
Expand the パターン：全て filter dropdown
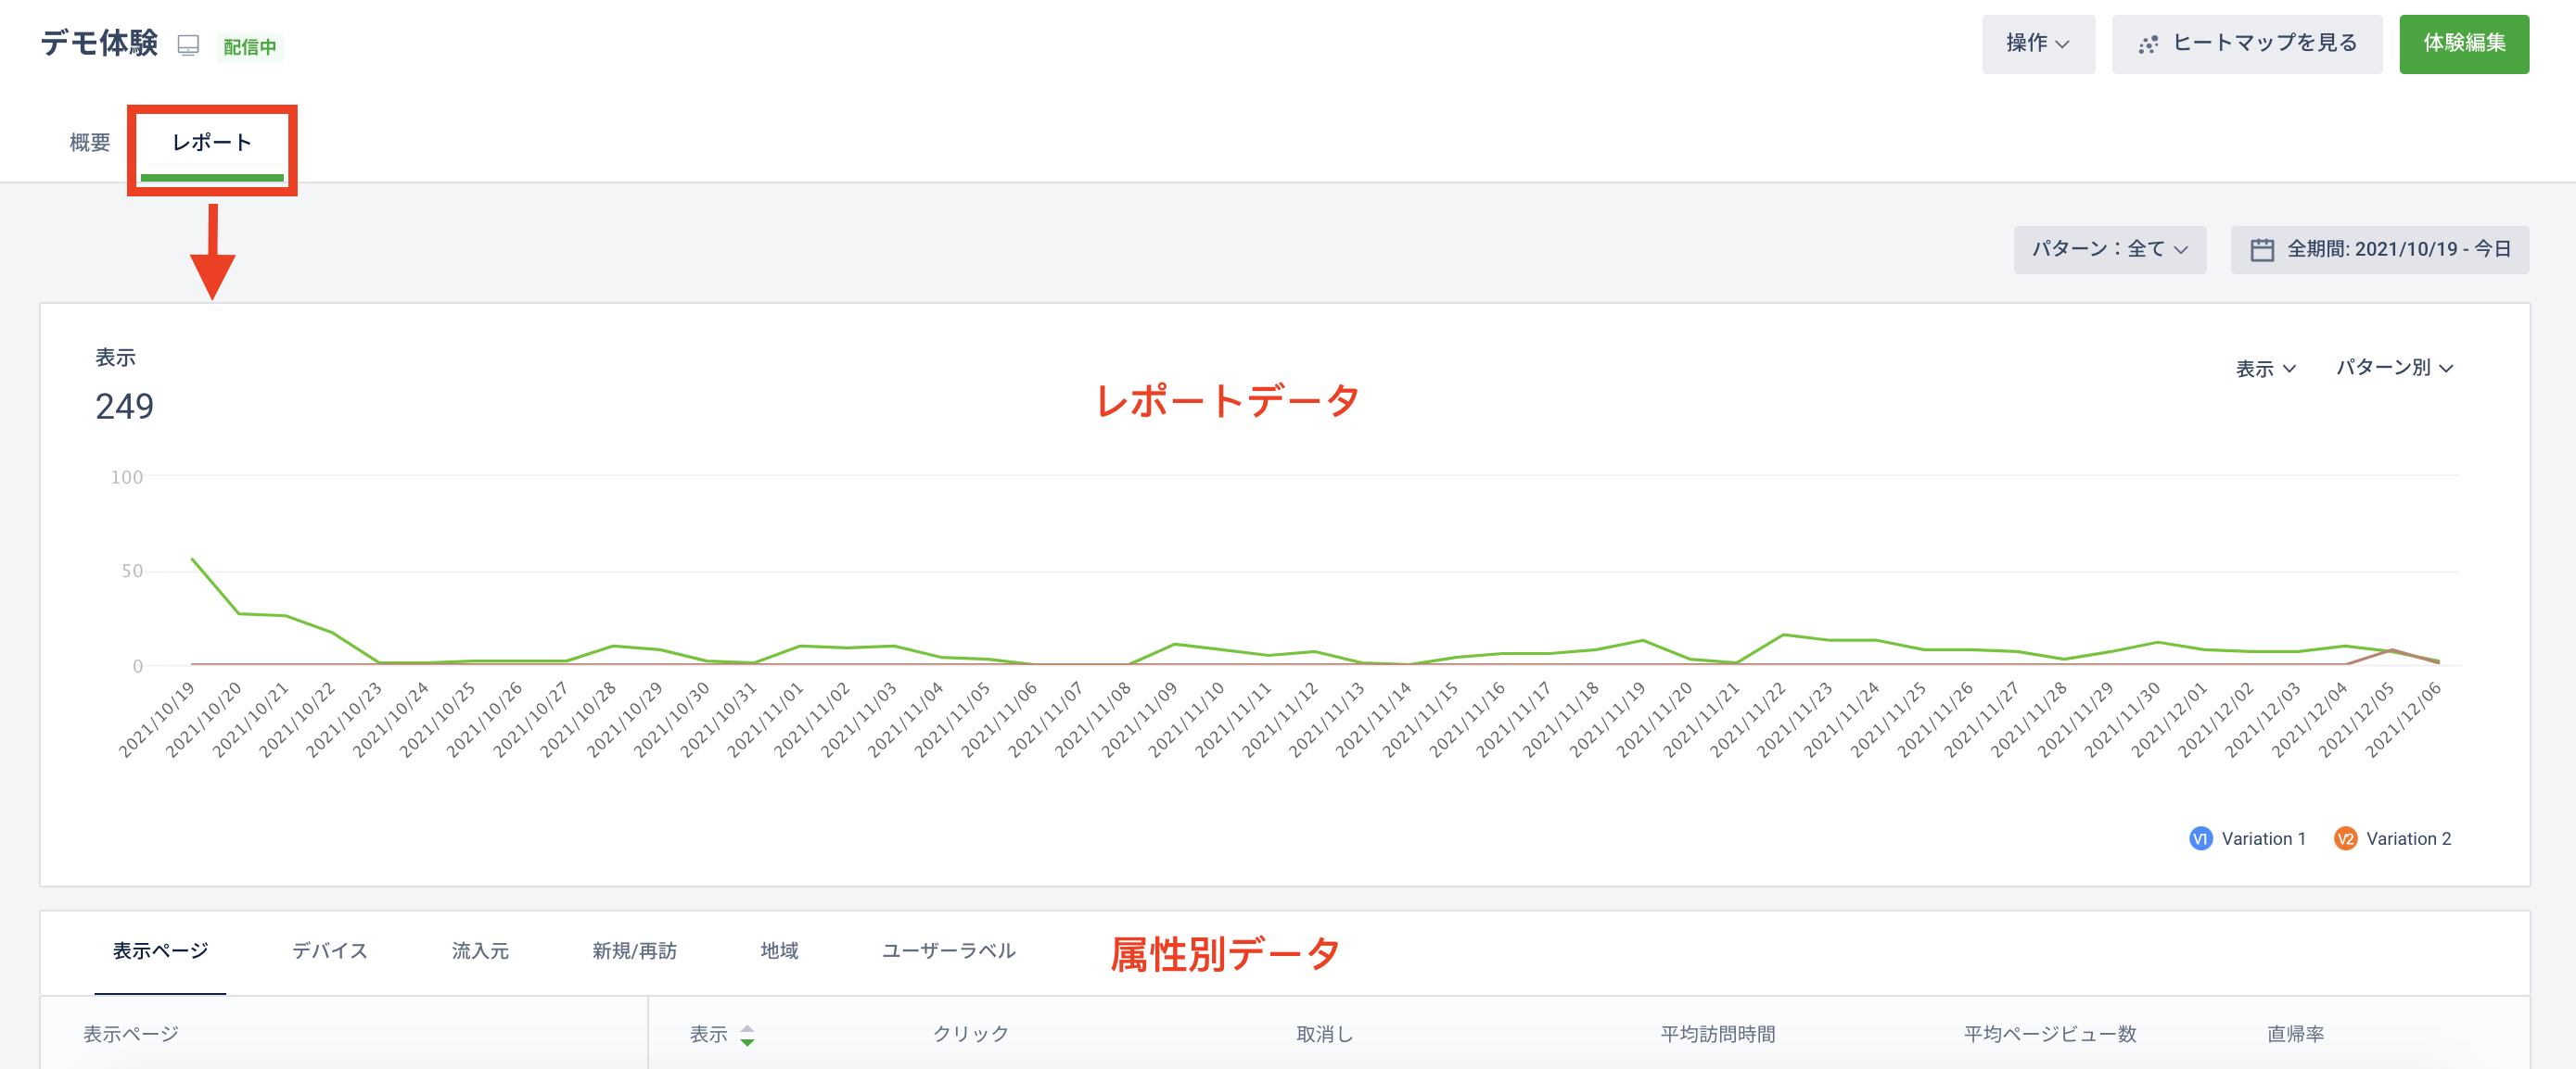(2109, 250)
